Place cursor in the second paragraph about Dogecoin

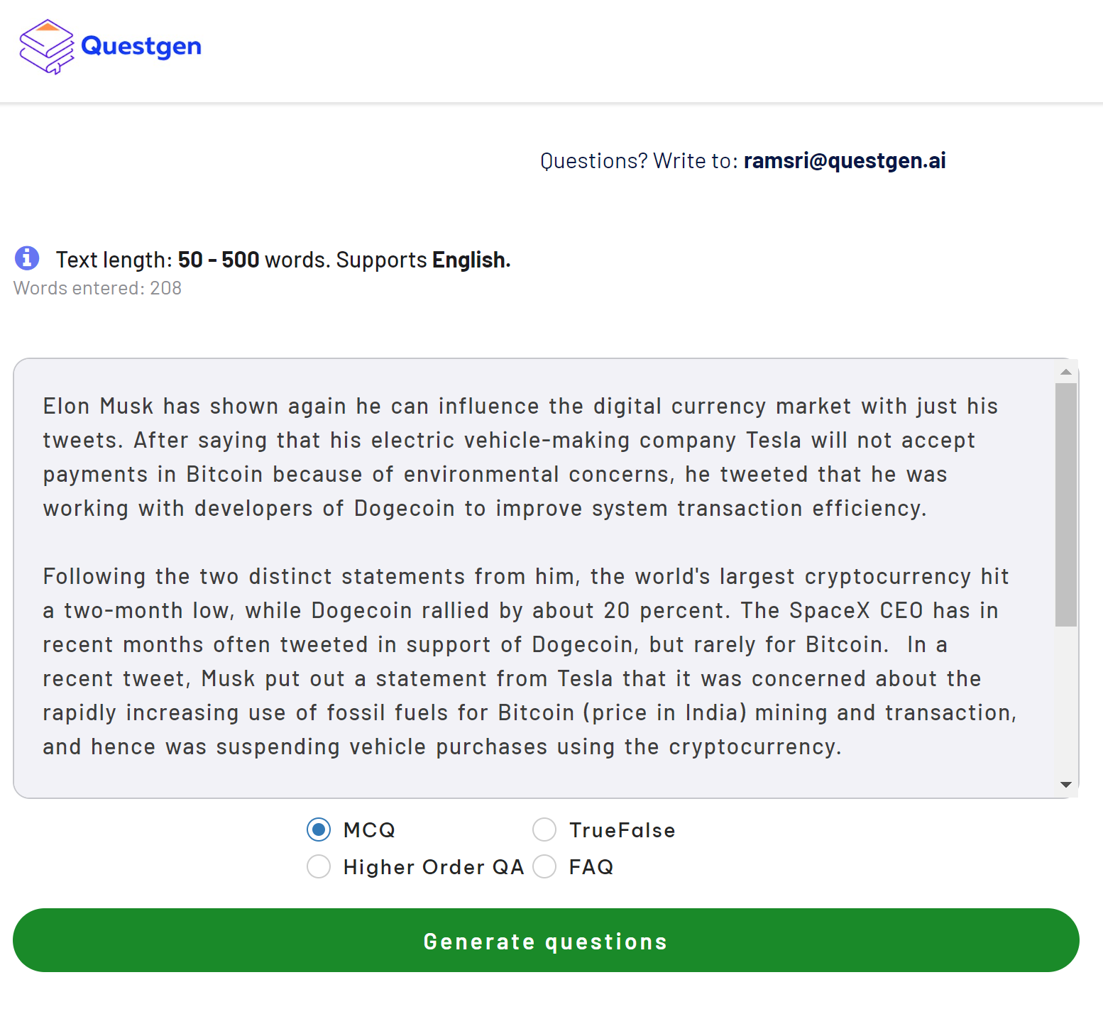tap(529, 661)
